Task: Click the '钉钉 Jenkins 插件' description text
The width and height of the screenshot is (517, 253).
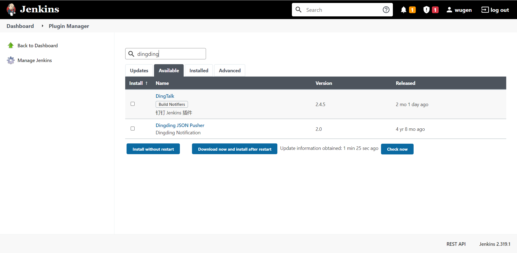Action: tap(174, 113)
